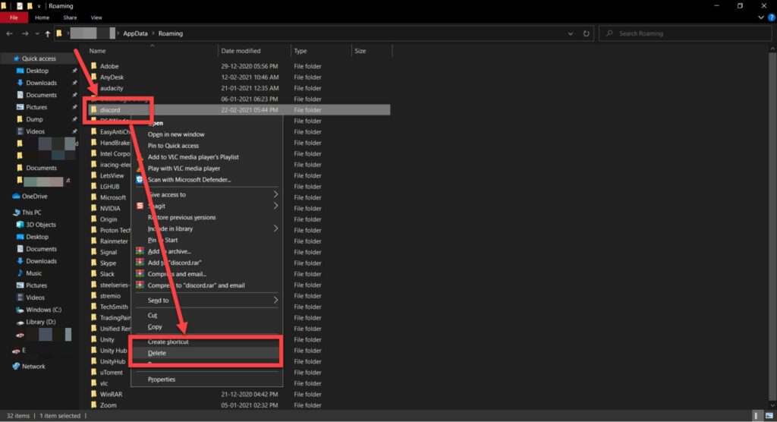The height and width of the screenshot is (422, 777).
Task: Open Dump folder in sidebar
Action: click(x=34, y=119)
